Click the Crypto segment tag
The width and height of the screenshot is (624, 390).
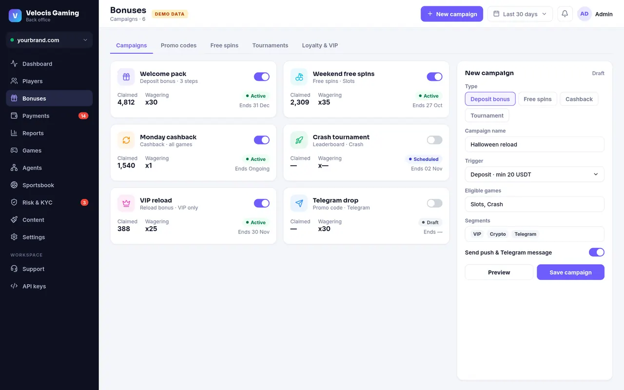[498, 234]
